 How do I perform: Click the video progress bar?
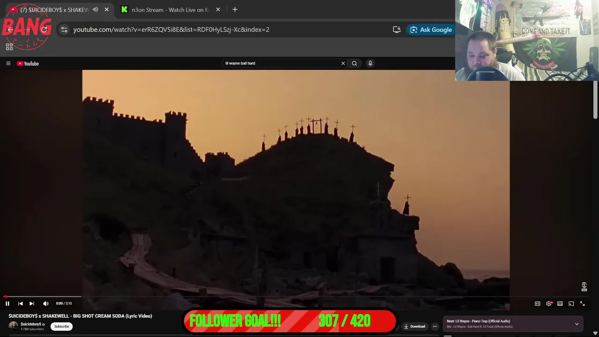296,297
